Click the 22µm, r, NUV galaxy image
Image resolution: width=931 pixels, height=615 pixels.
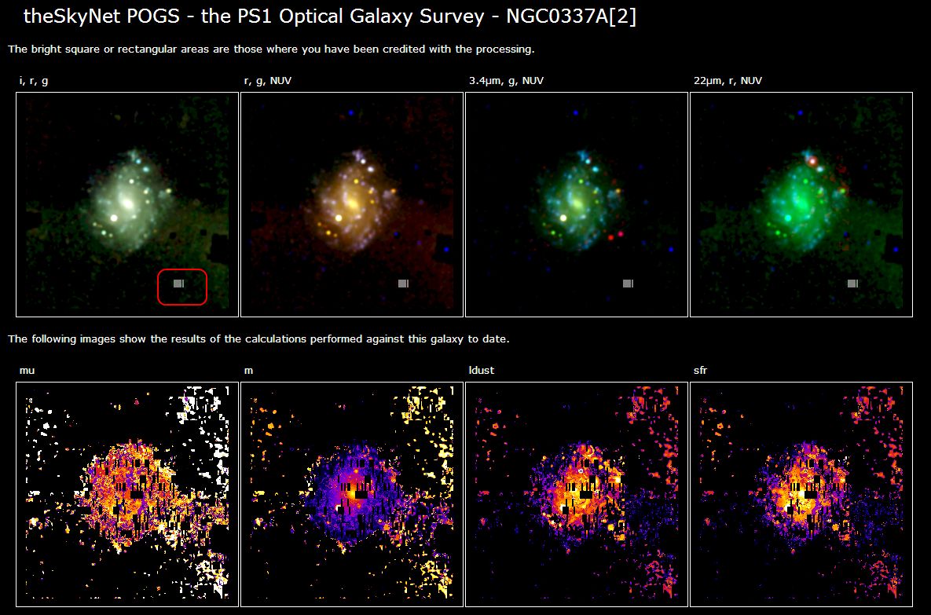coord(801,204)
